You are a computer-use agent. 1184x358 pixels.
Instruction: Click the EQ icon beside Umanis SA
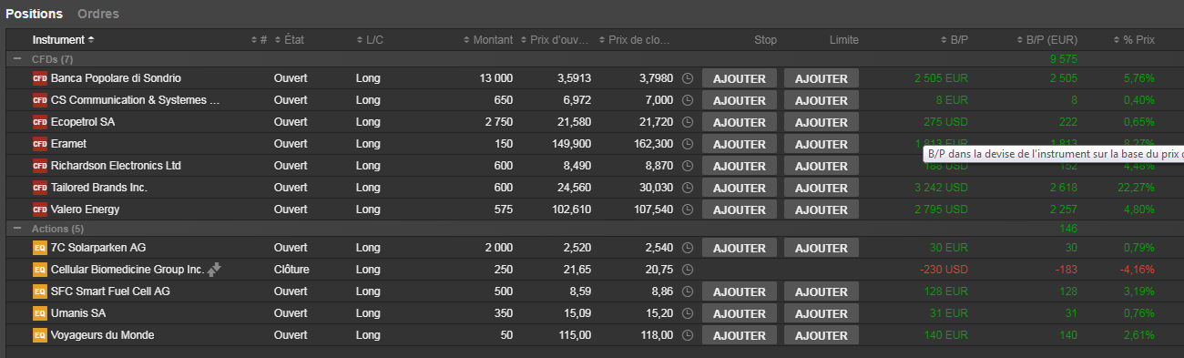[x=39, y=313]
